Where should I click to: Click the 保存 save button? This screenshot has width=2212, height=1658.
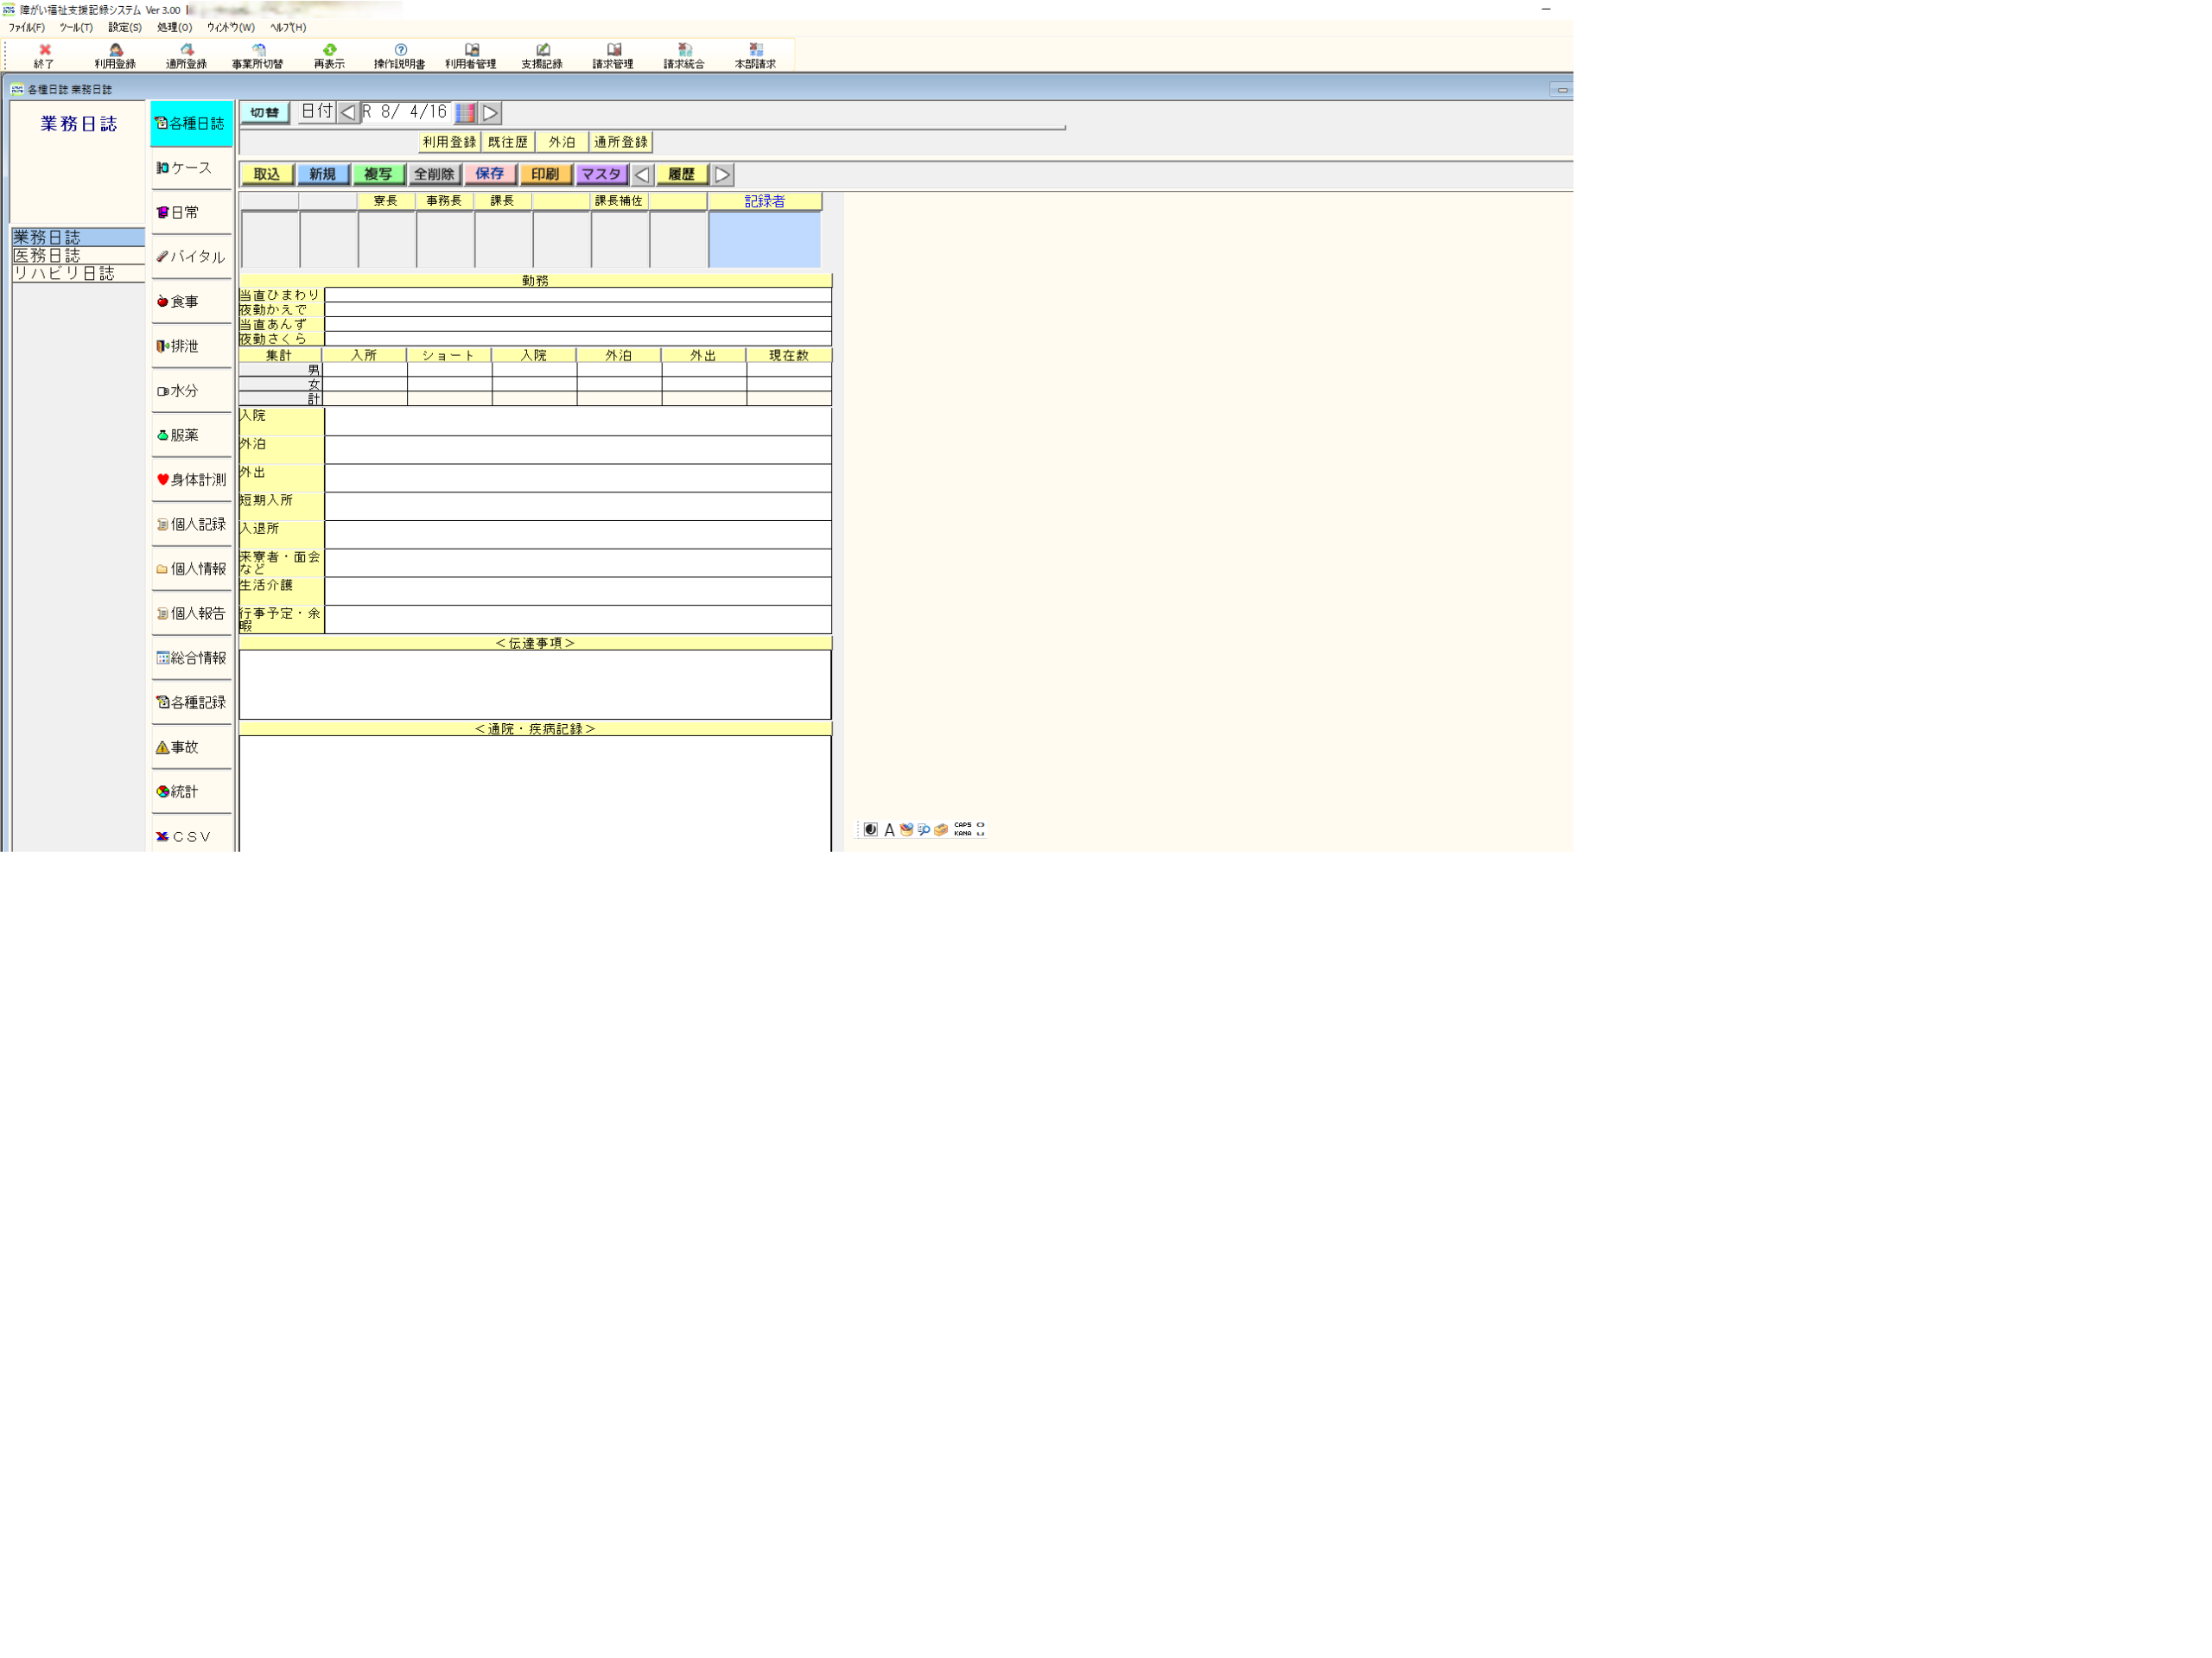(489, 174)
